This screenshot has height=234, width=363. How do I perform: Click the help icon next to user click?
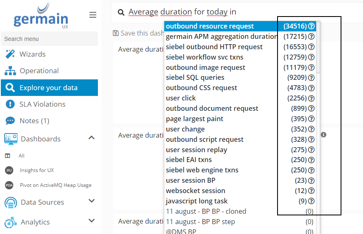coord(311,98)
